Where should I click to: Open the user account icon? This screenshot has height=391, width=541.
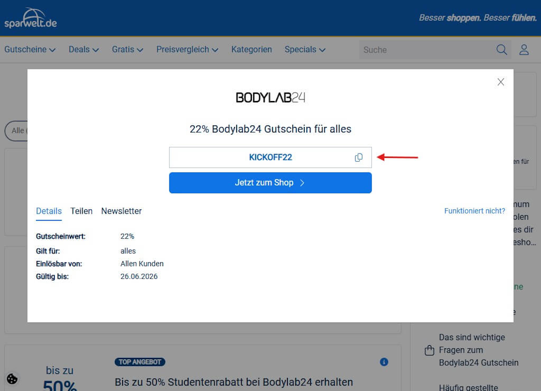[524, 49]
